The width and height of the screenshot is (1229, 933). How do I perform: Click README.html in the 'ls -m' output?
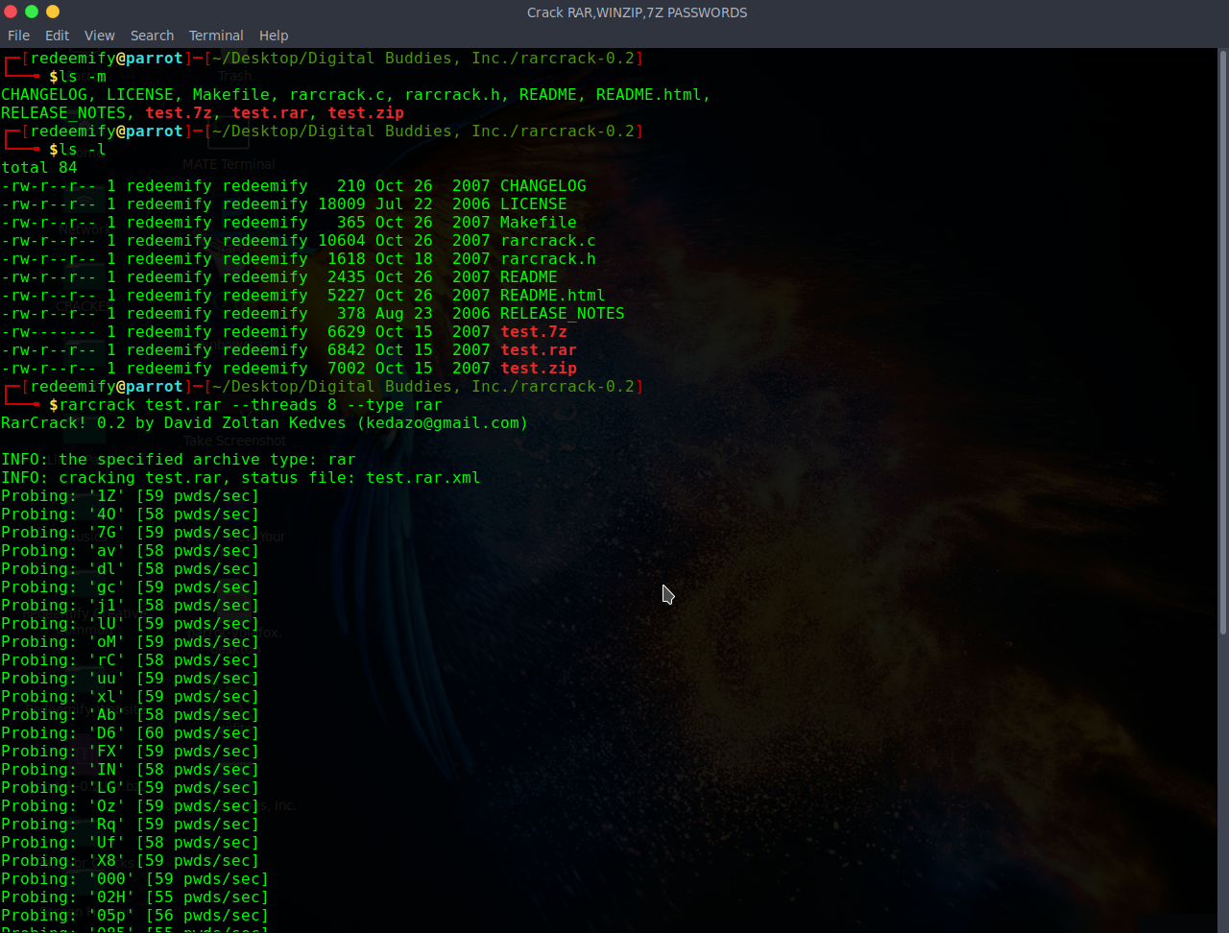[648, 95]
